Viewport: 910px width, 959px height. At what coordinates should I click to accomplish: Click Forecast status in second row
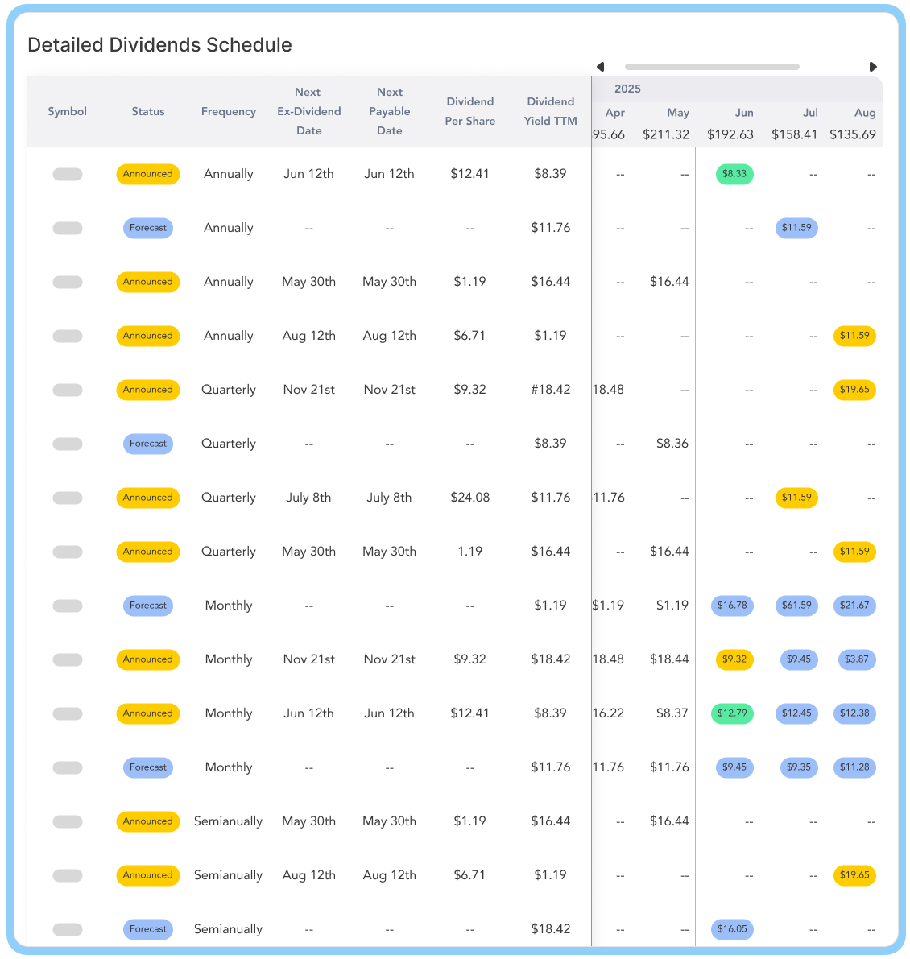tap(148, 228)
